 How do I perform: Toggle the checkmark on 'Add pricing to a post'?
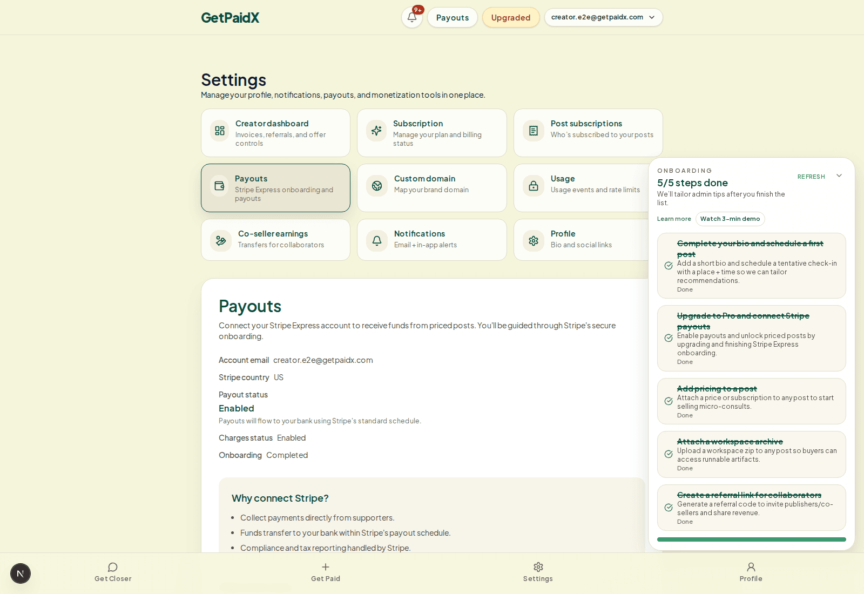tap(668, 401)
